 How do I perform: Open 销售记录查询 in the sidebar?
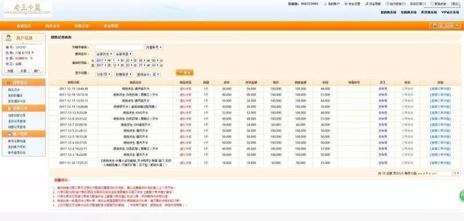pyautogui.click(x=17, y=127)
